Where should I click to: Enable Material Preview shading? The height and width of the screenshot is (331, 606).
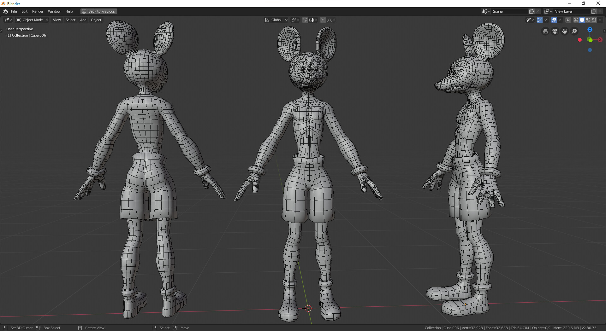588,20
